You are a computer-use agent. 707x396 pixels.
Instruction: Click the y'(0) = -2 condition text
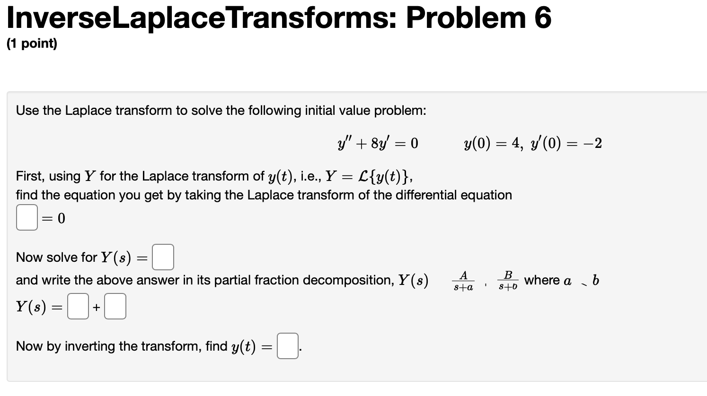tap(566, 143)
